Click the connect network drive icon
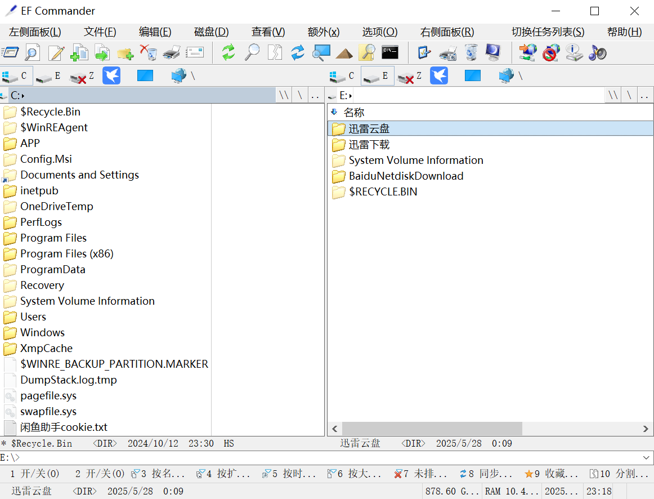This screenshot has height=499, width=654. (527, 53)
